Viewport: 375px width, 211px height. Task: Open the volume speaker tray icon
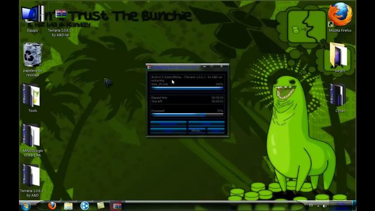pyautogui.click(x=325, y=206)
